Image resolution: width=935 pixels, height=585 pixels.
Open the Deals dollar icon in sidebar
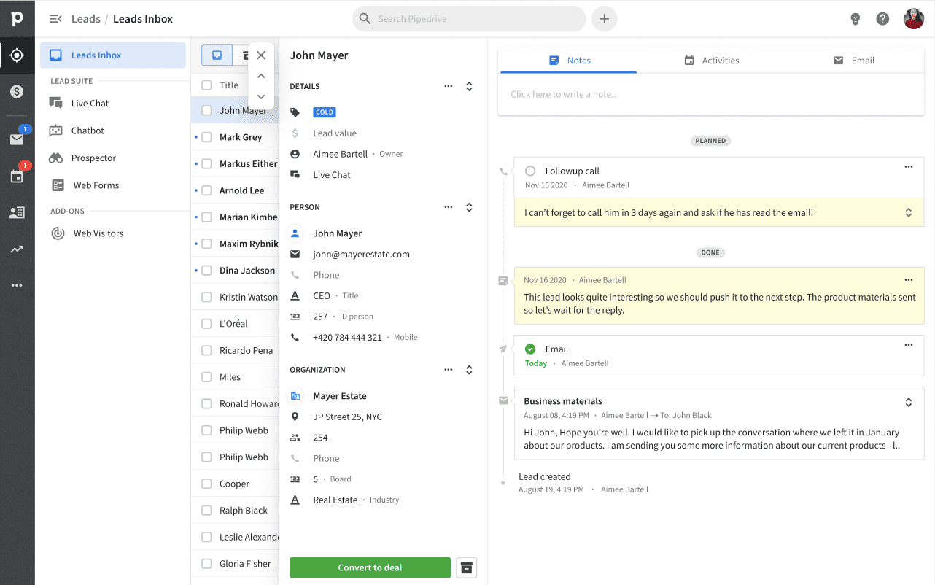click(x=17, y=91)
